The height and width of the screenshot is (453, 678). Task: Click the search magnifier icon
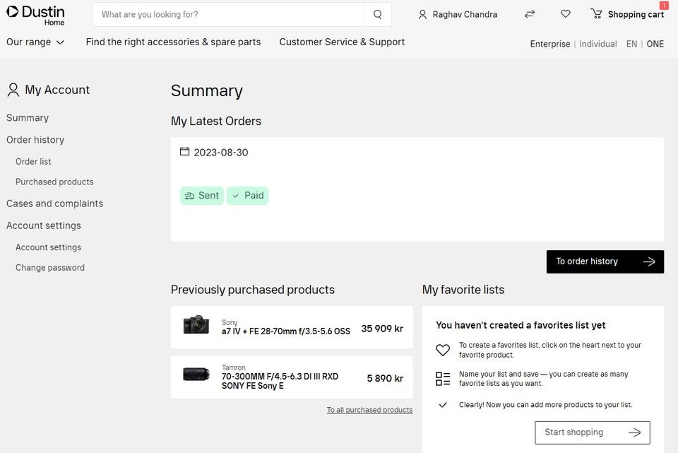pyautogui.click(x=378, y=14)
